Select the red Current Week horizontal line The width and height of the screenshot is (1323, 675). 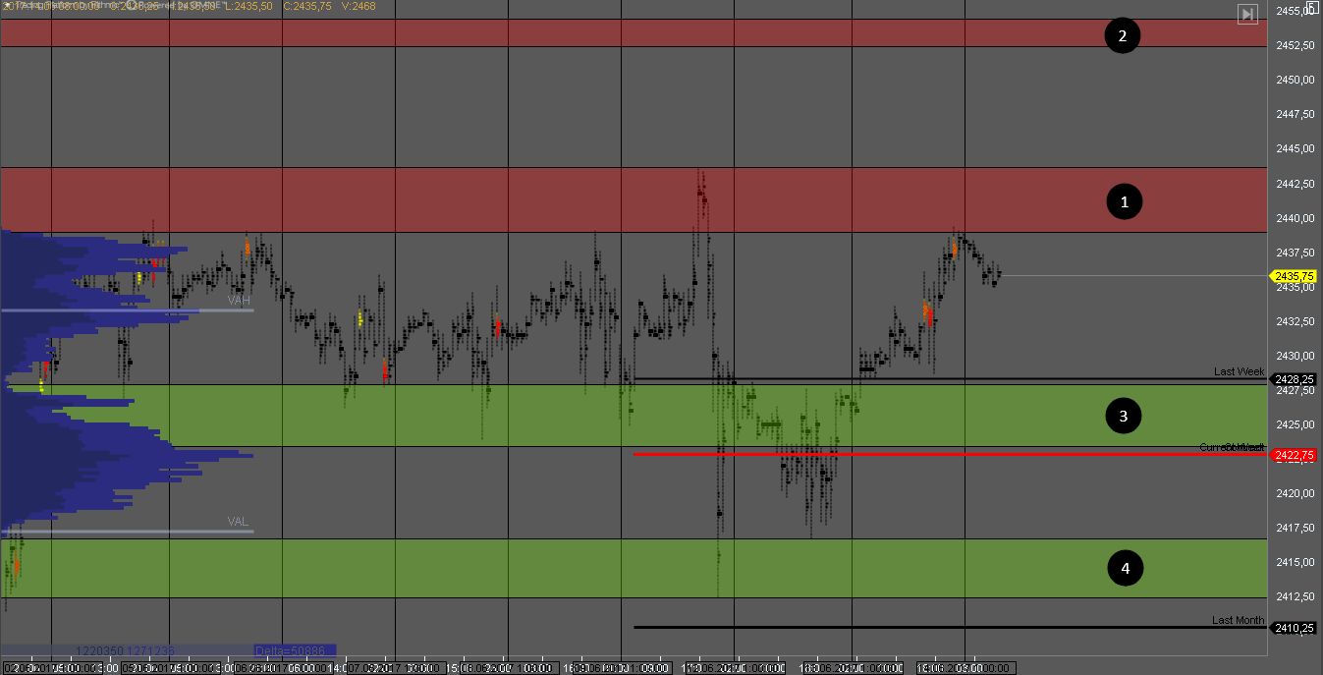click(884, 454)
